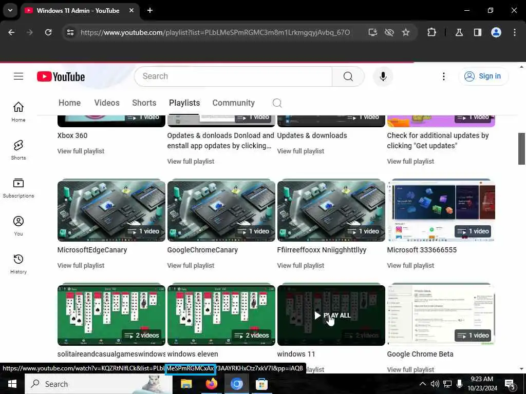The width and height of the screenshot is (526, 394).
Task: Open the browser extensions puzzle icon
Action: pyautogui.click(x=431, y=32)
